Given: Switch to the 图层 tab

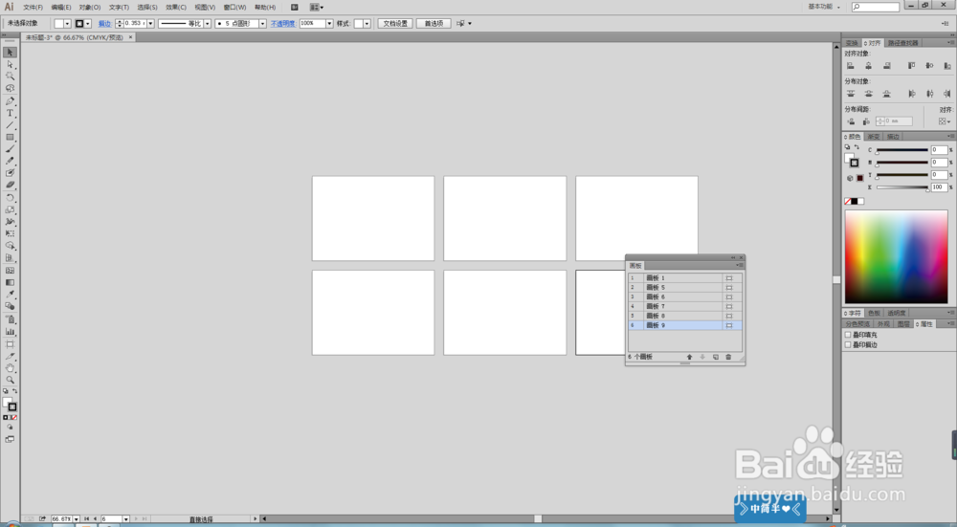Looking at the screenshot, I should point(903,324).
